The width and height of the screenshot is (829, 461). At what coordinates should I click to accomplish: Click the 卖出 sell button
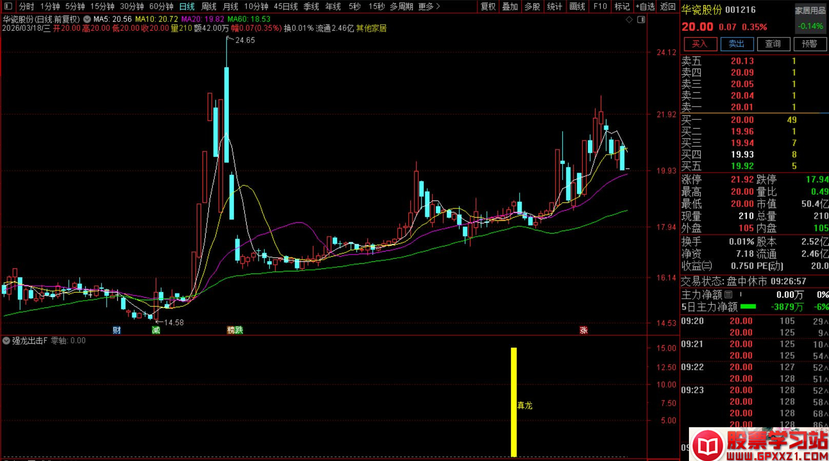coord(737,44)
